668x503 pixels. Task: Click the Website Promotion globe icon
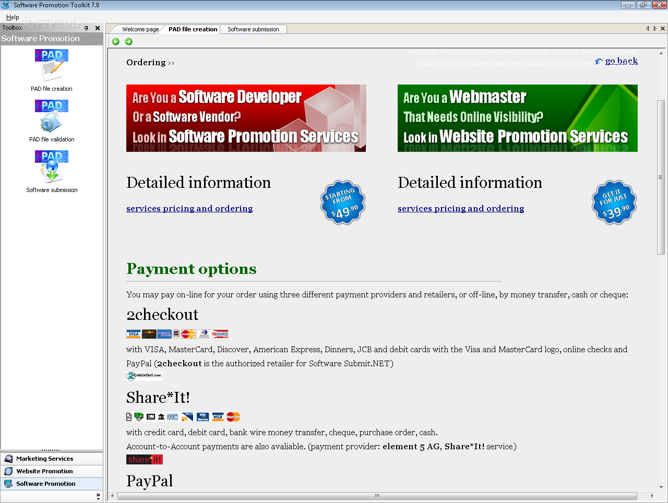(x=8, y=471)
